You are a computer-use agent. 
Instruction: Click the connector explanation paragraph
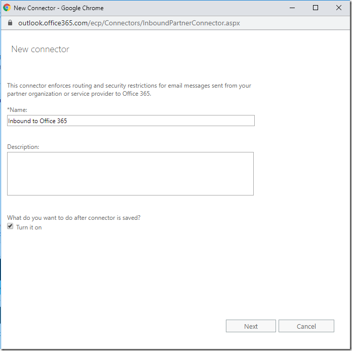point(129,90)
